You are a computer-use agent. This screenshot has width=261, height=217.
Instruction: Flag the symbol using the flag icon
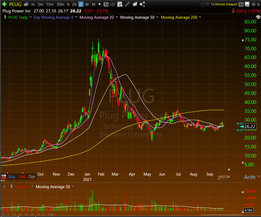(x=208, y=4)
